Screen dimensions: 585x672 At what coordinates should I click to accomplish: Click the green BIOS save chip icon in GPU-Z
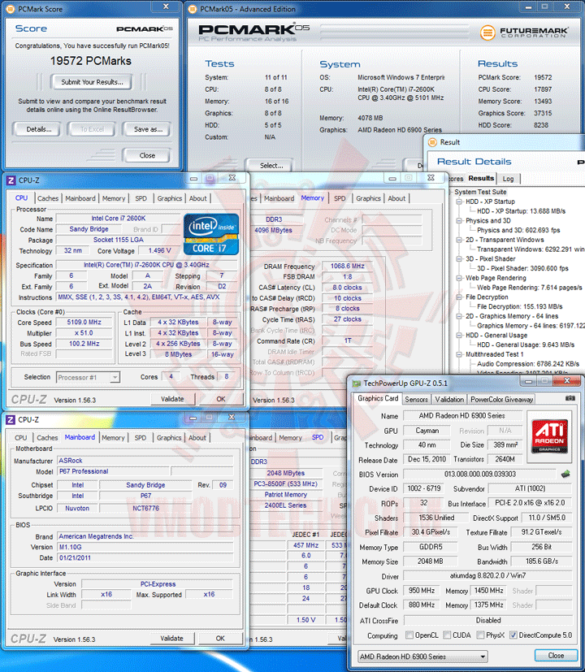(x=565, y=474)
